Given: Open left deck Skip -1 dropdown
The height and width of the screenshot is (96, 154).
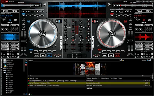Looking at the screenshot, I should click(x=5, y=54).
